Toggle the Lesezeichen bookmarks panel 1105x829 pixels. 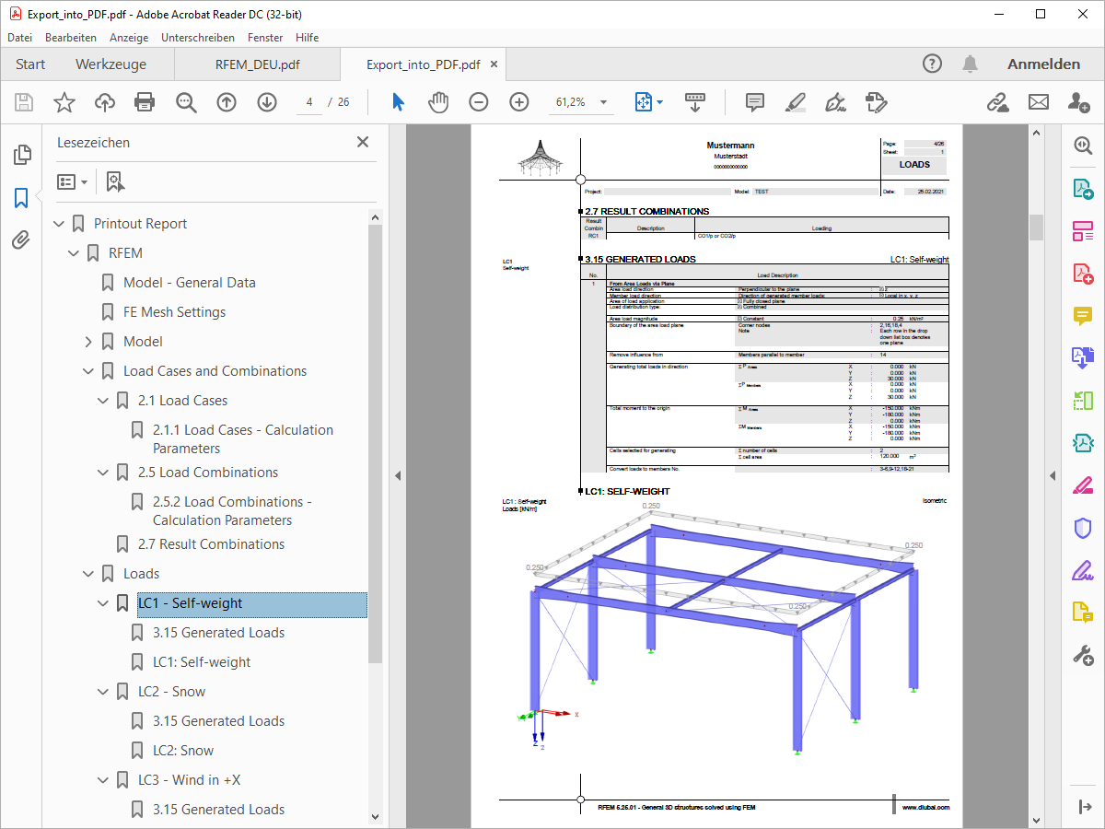21,197
